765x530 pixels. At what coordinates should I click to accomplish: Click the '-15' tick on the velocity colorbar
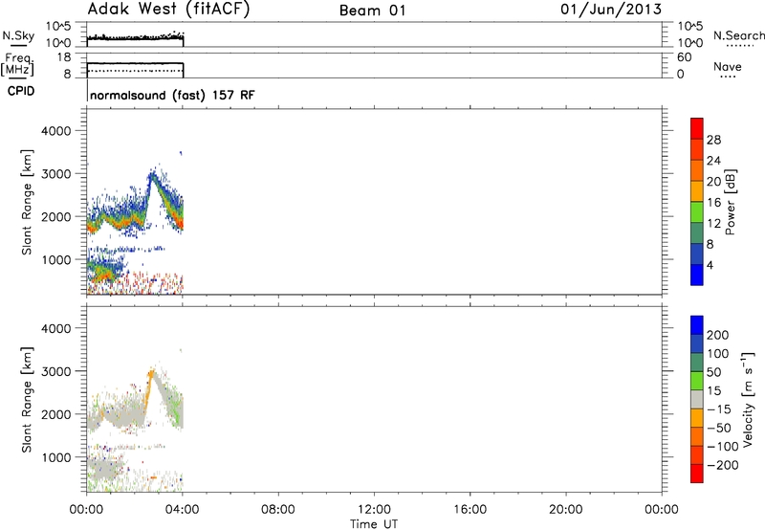(x=719, y=409)
